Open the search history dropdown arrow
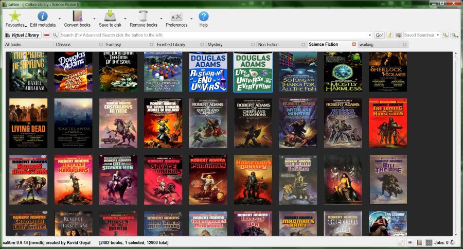This screenshot has width=463, height=249. [369, 35]
